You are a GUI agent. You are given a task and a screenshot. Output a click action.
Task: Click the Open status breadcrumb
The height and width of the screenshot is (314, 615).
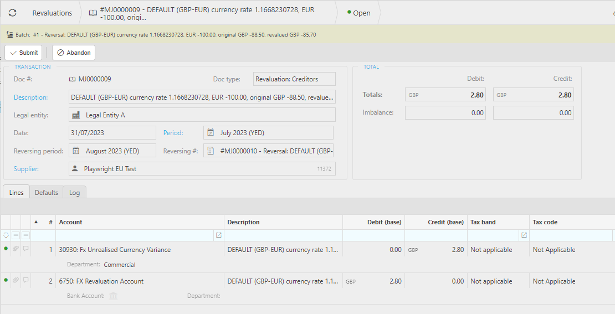[358, 13]
